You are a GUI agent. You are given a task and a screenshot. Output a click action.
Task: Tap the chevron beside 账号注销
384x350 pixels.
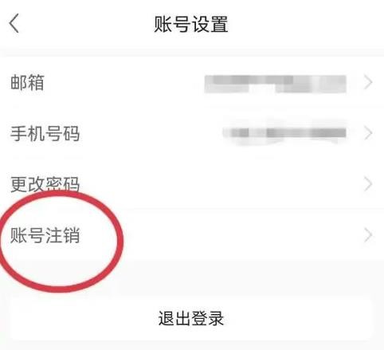(x=368, y=235)
